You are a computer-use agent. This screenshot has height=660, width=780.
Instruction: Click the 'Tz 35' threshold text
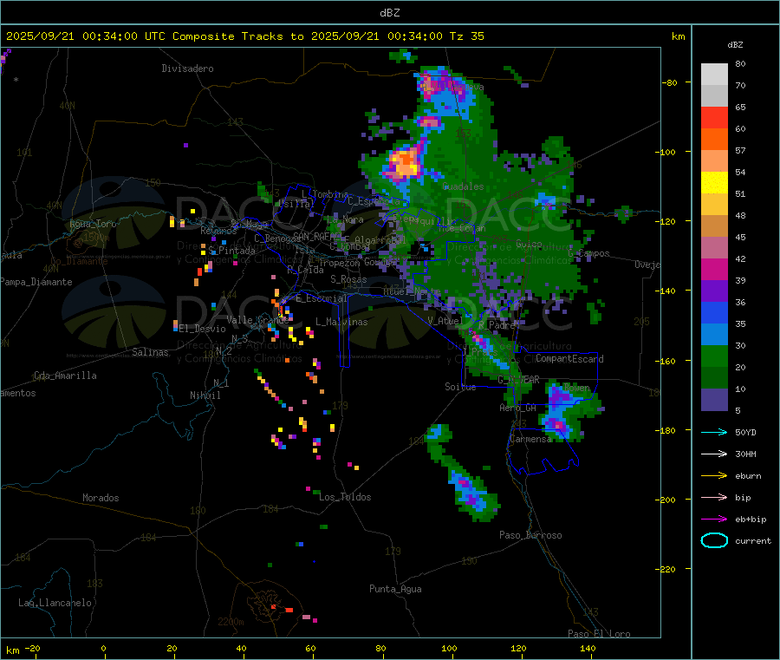pyautogui.click(x=467, y=36)
